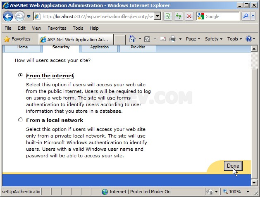Open the File menu

tap(8, 28)
